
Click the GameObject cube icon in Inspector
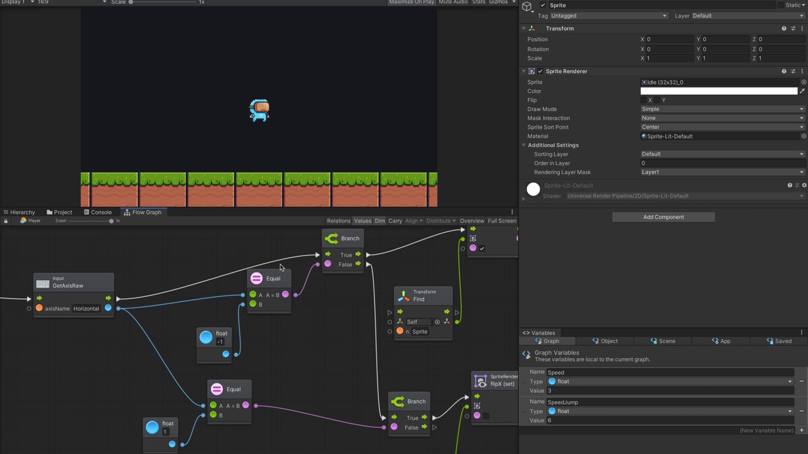(528, 7)
